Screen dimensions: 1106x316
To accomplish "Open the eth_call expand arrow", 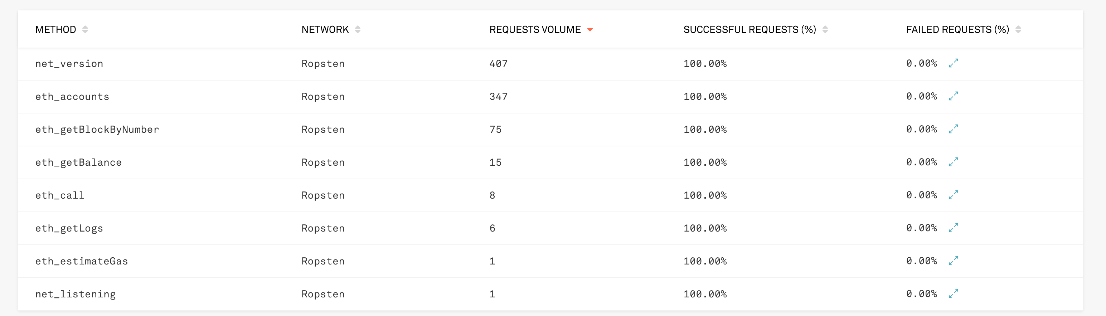I will 953,195.
